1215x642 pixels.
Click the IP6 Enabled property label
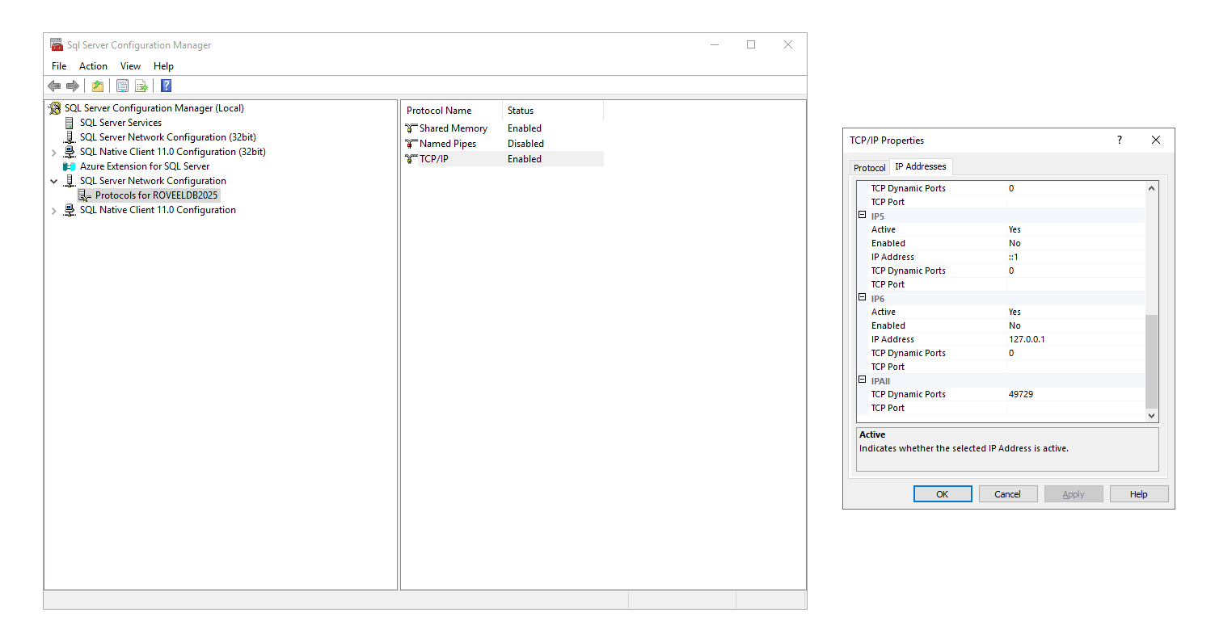[x=888, y=325]
